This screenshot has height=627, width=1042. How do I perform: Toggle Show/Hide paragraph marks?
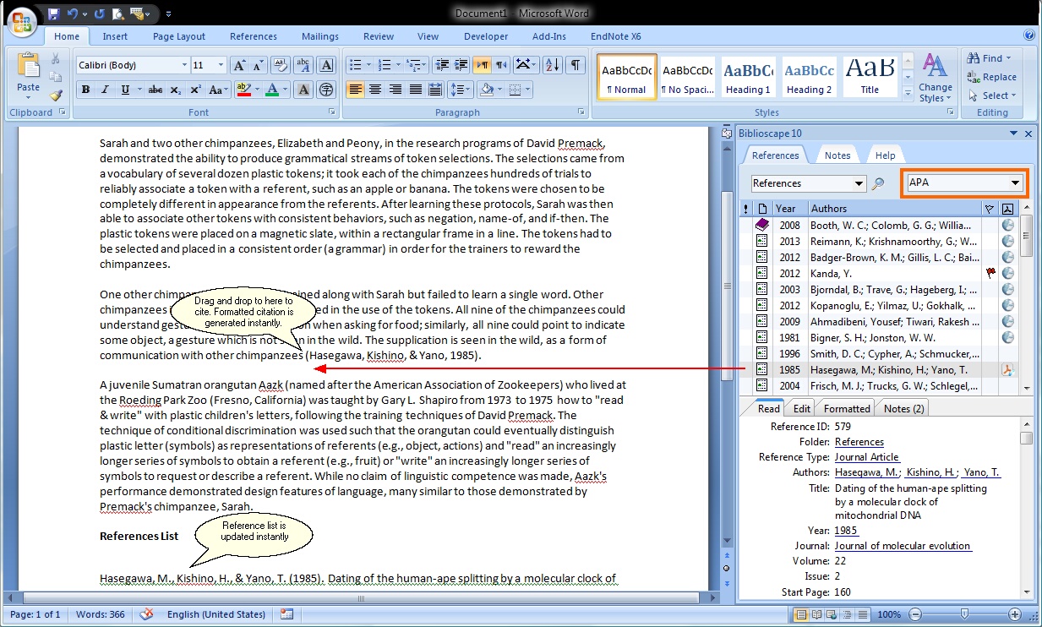pos(576,65)
